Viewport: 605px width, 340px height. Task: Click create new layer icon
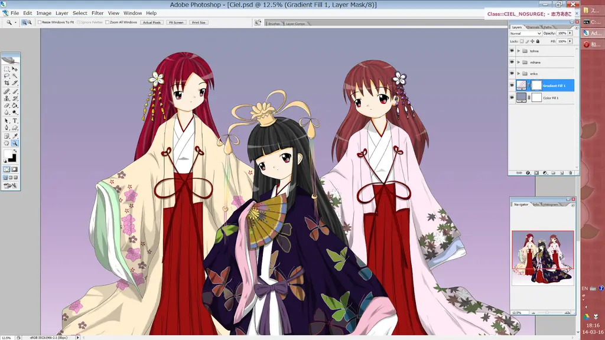pyautogui.click(x=562, y=173)
